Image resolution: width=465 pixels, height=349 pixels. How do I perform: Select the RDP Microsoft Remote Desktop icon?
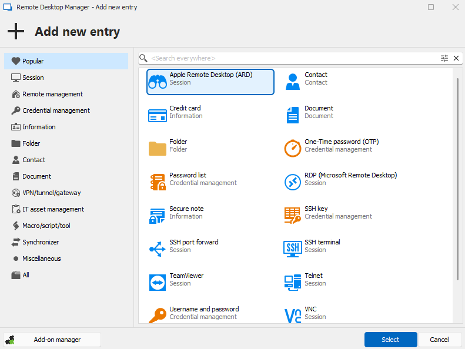tap(293, 182)
